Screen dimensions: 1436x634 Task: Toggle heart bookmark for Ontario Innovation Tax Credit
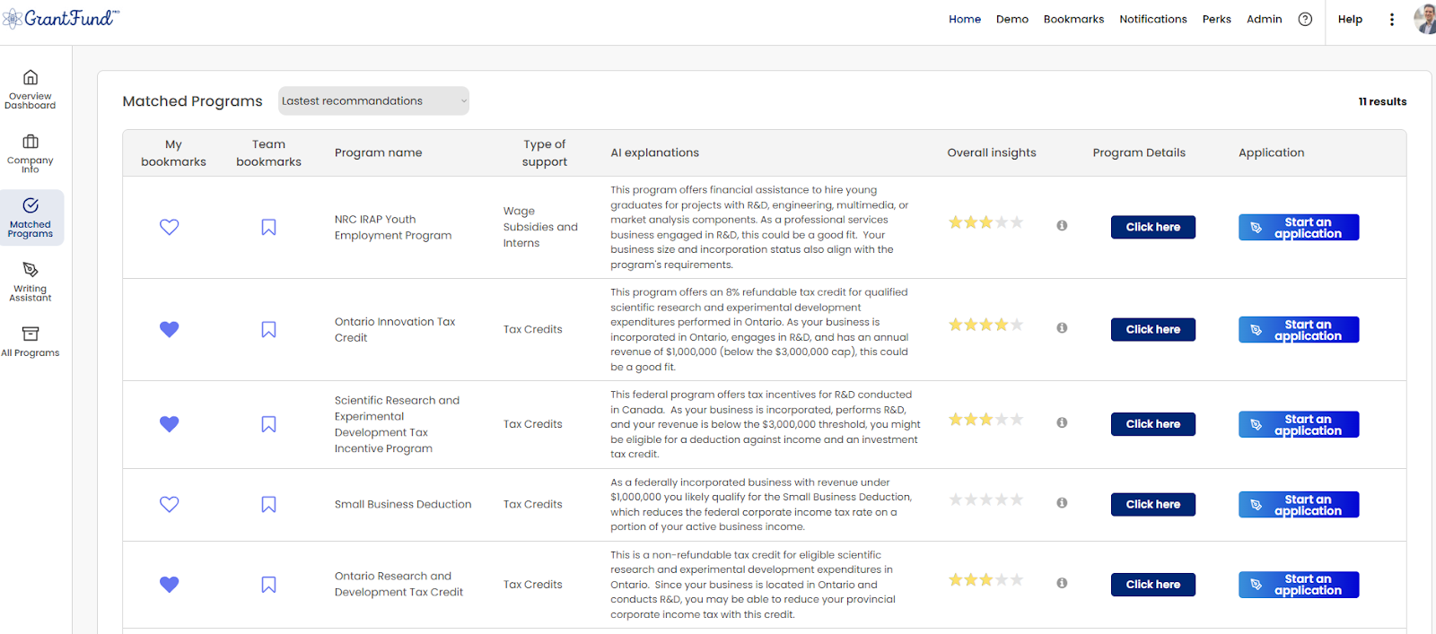click(x=170, y=329)
